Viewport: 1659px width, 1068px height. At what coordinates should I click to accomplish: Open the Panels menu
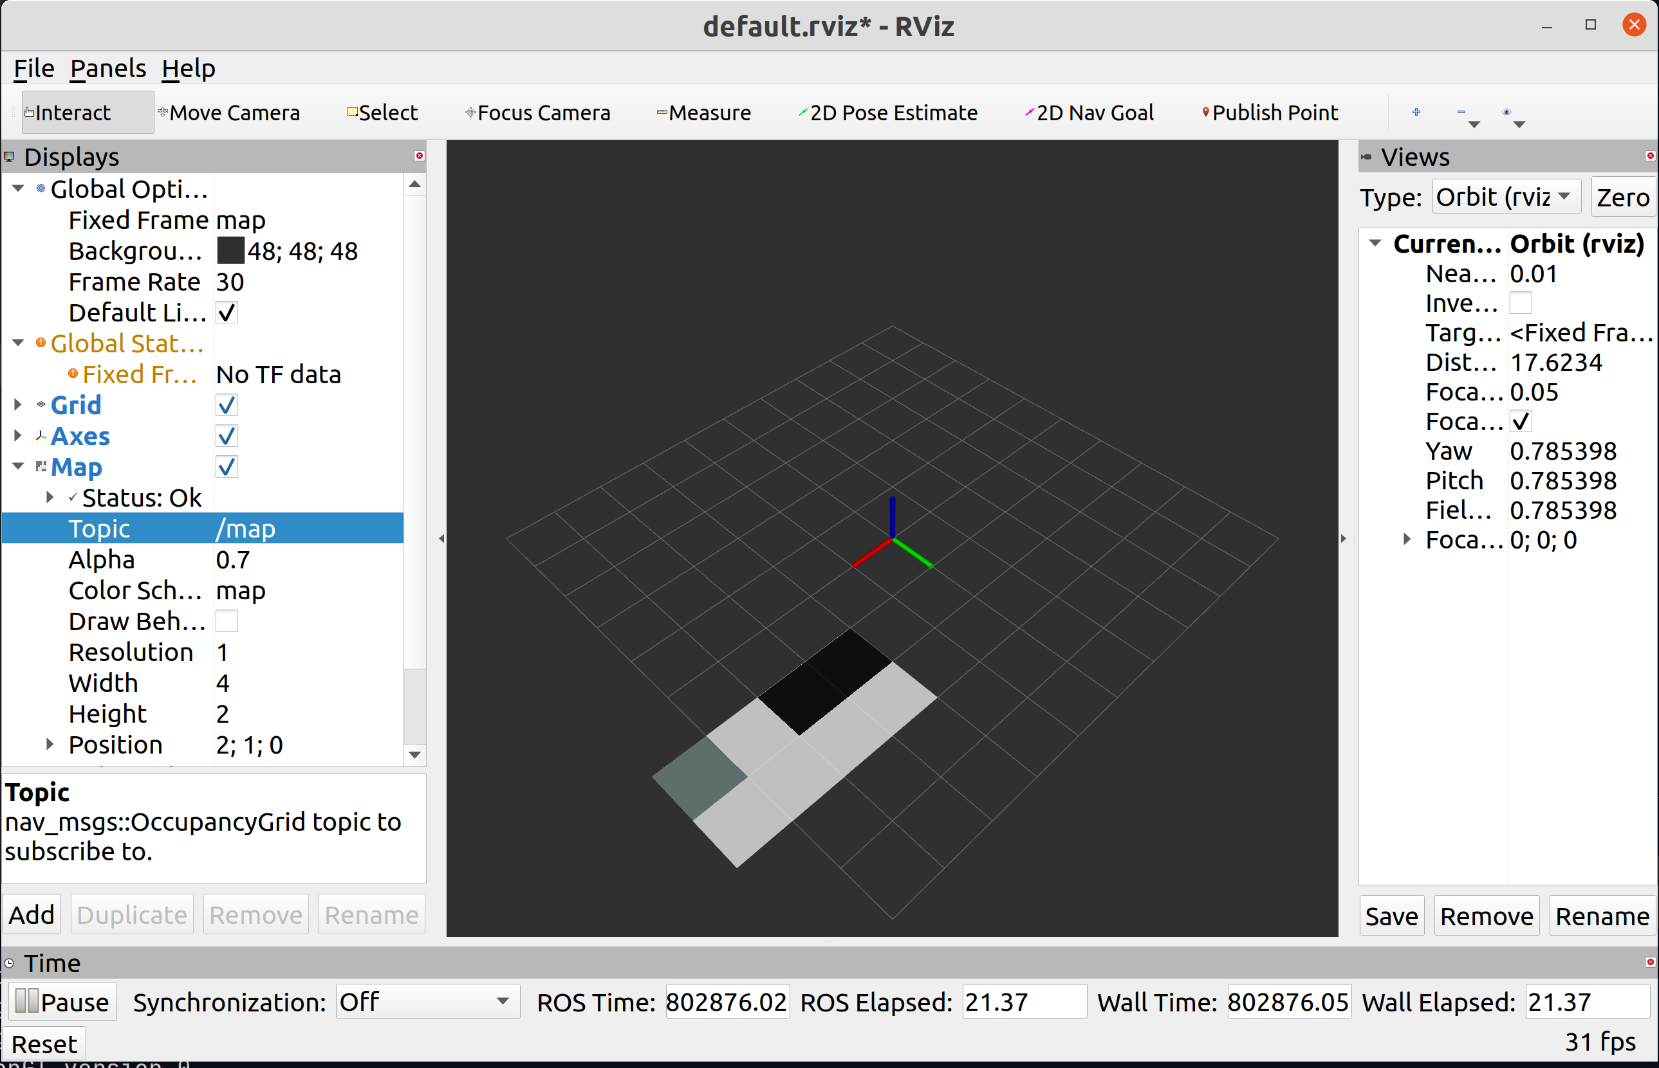[107, 69]
